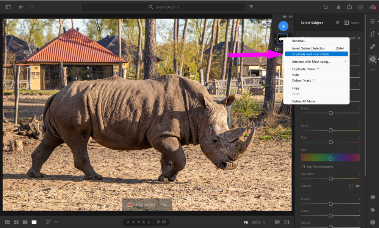
Task: Check the cloud sync status icon
Action: click(373, 7)
